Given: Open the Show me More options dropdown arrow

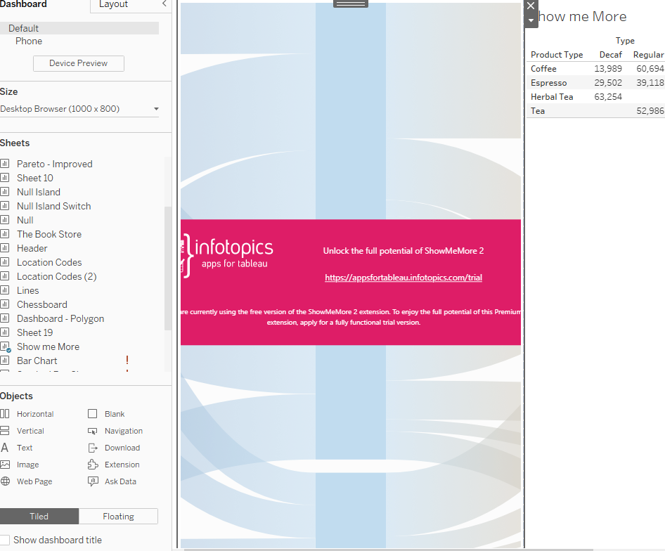Looking at the screenshot, I should pos(531,20).
